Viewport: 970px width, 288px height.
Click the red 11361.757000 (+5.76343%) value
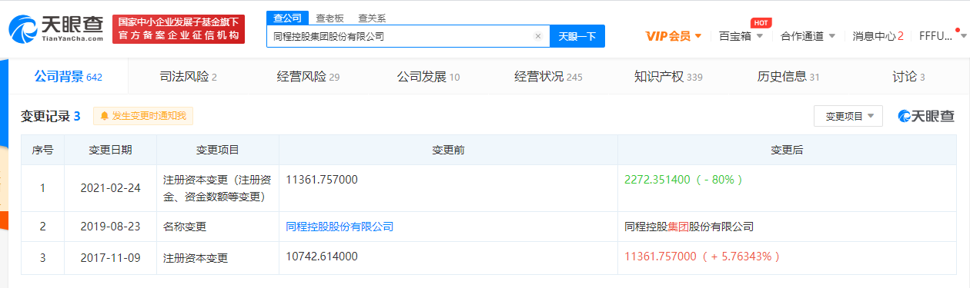[x=703, y=256]
